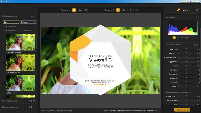The image size is (201, 113).
Task: Open Импортированные sort arrows
Action: pos(31,107)
